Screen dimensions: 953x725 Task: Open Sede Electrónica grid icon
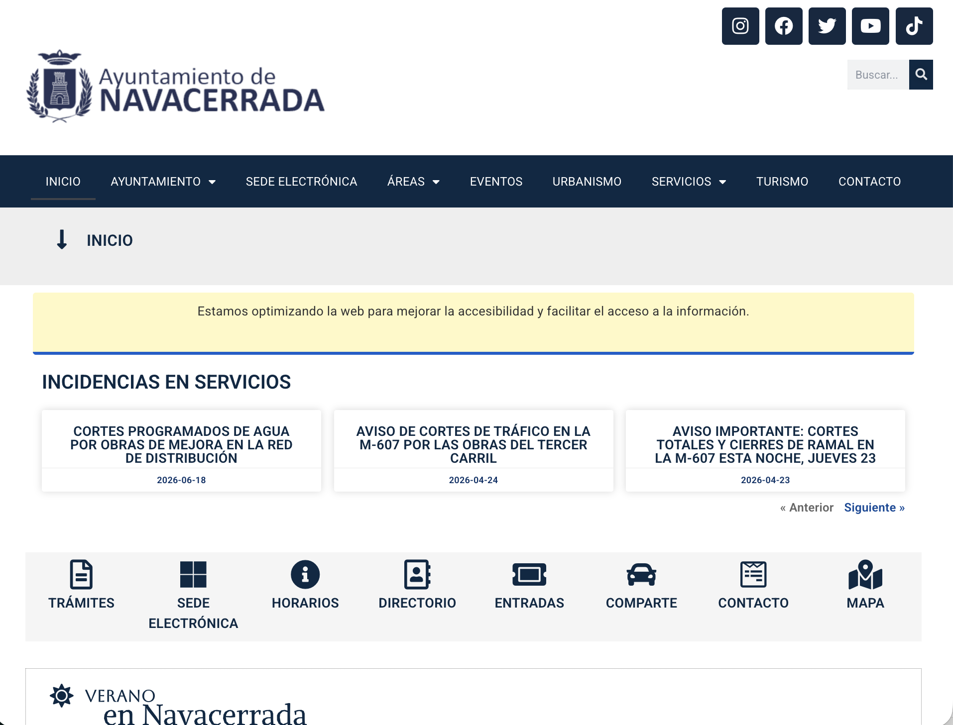tap(193, 574)
